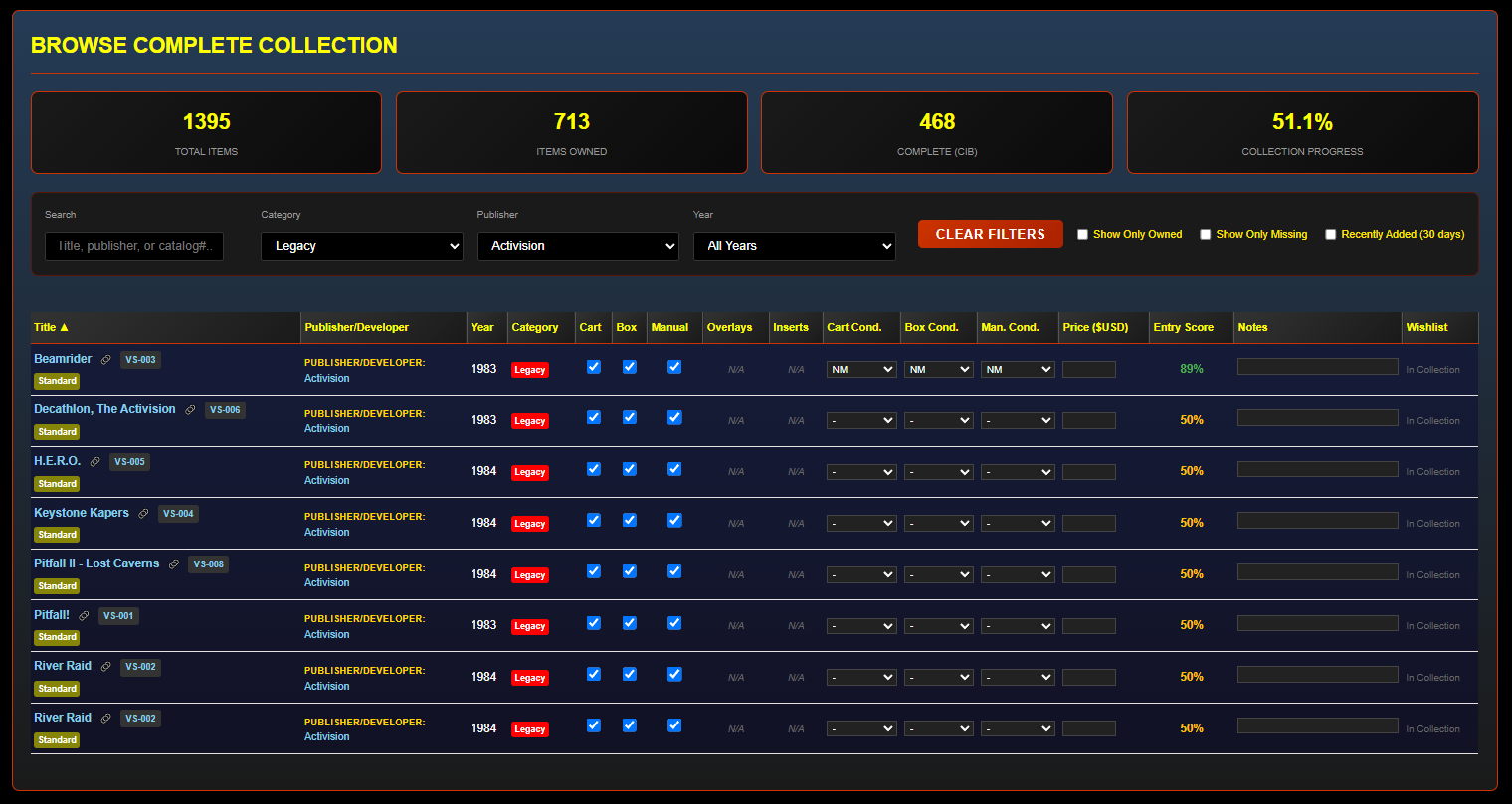Toggle the Show Only Missing checkbox
This screenshot has height=804, width=1512.
(x=1205, y=235)
